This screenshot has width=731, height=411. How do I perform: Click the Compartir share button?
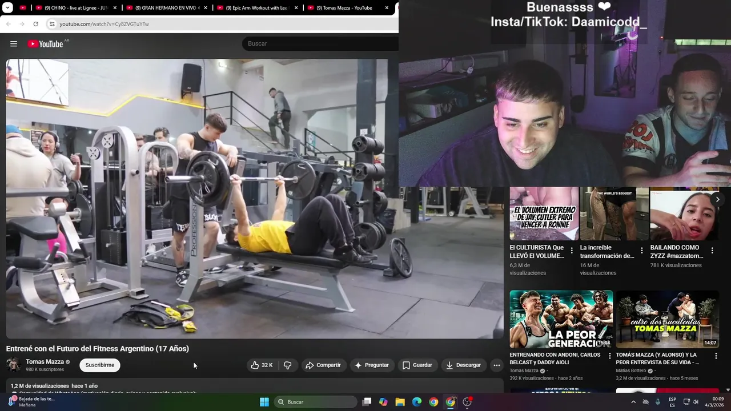click(323, 365)
